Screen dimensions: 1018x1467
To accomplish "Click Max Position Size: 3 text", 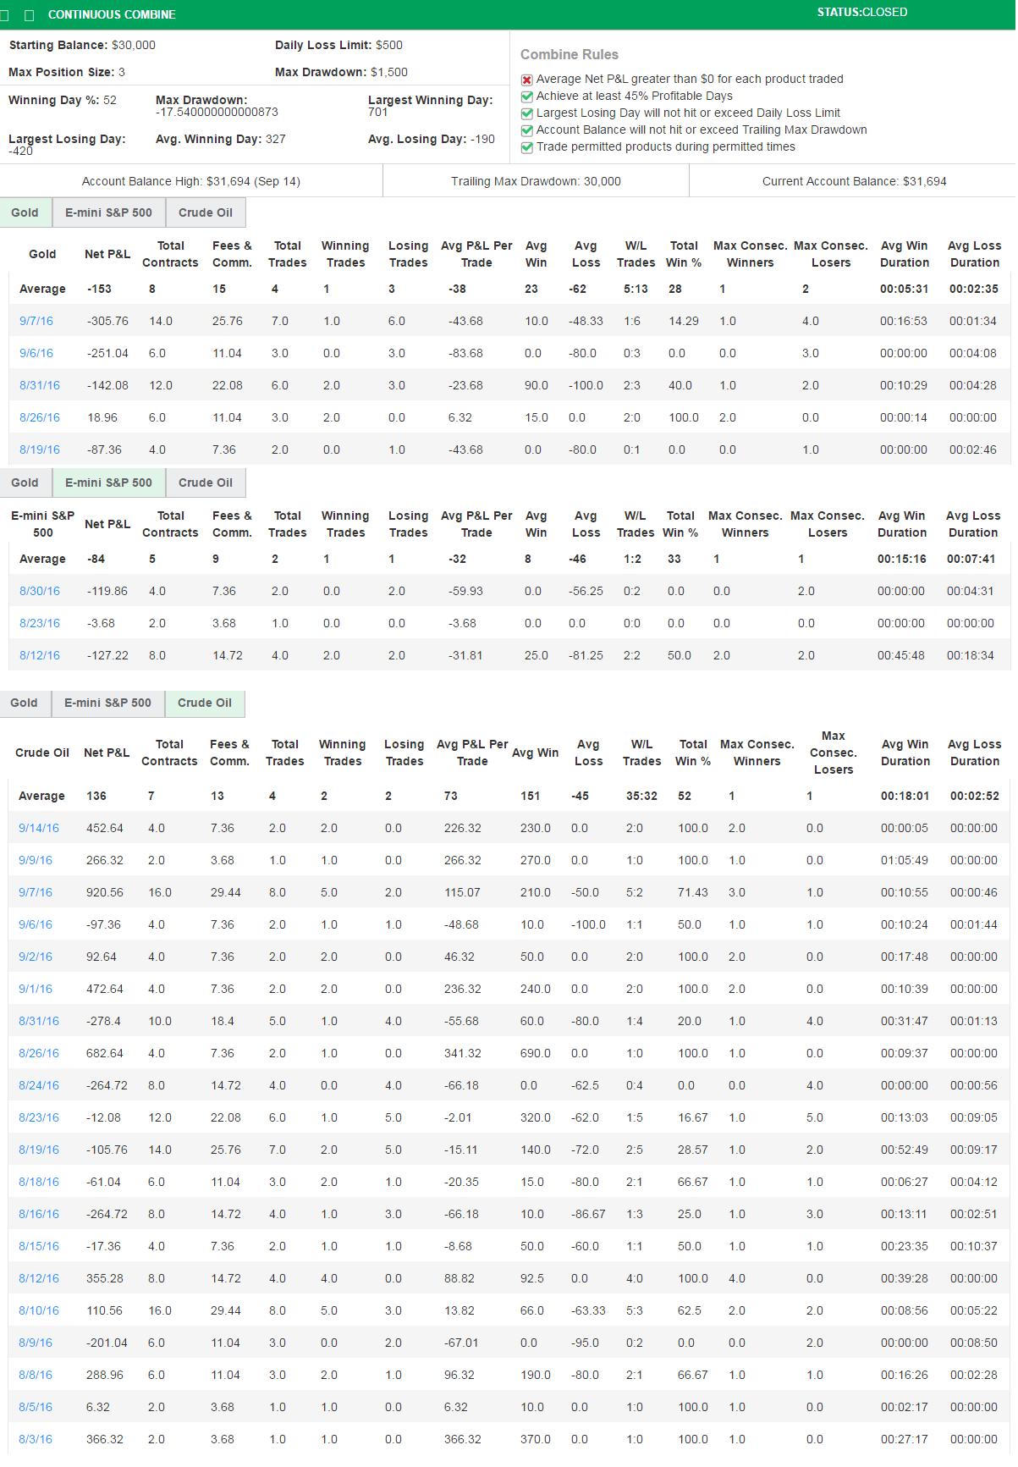I will point(67,72).
